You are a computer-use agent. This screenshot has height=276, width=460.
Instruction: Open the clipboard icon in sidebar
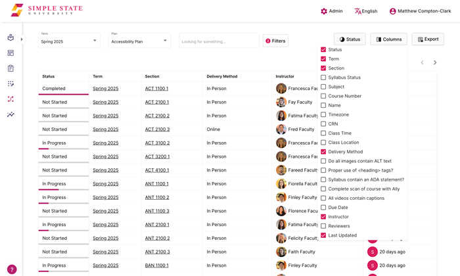(11, 68)
